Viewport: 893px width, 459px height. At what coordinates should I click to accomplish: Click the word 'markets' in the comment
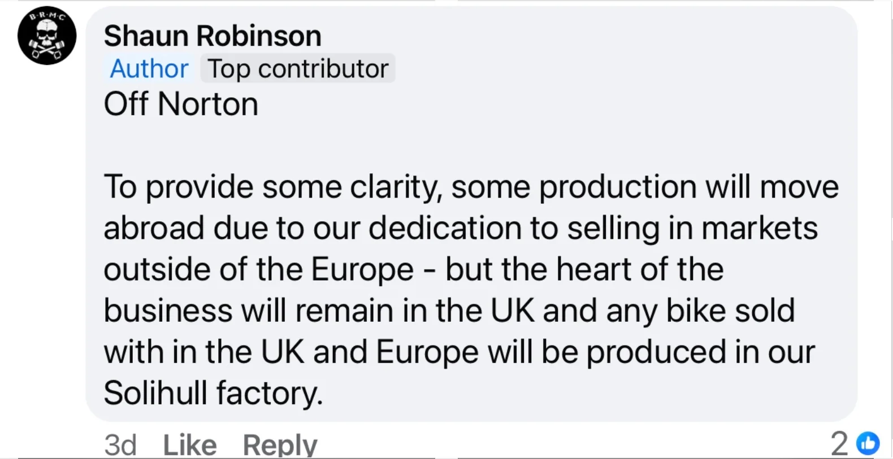click(759, 229)
